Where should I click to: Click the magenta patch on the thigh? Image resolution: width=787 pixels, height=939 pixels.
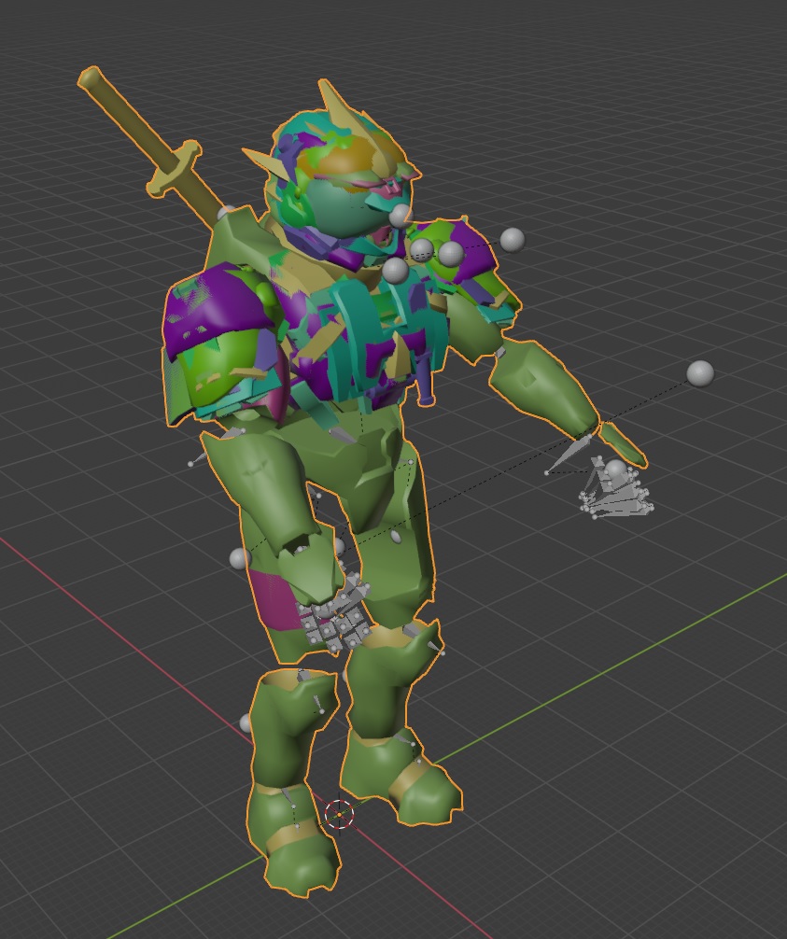(x=274, y=600)
